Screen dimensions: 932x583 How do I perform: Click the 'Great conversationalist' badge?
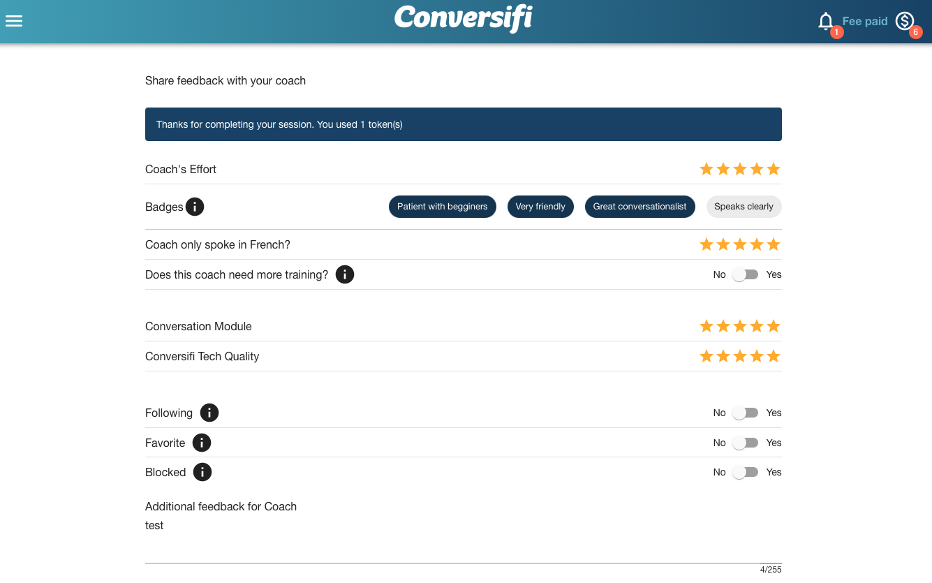[x=639, y=206]
